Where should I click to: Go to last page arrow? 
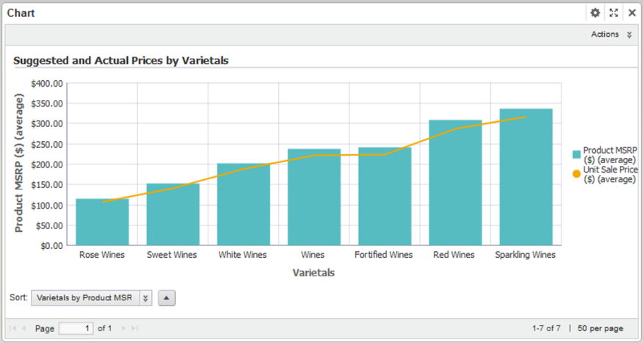click(x=134, y=328)
